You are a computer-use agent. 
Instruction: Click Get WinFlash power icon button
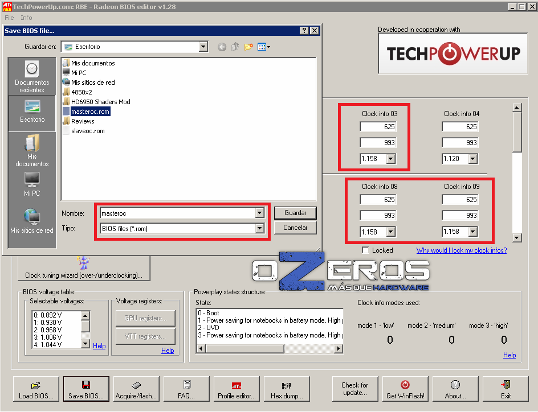click(405, 389)
